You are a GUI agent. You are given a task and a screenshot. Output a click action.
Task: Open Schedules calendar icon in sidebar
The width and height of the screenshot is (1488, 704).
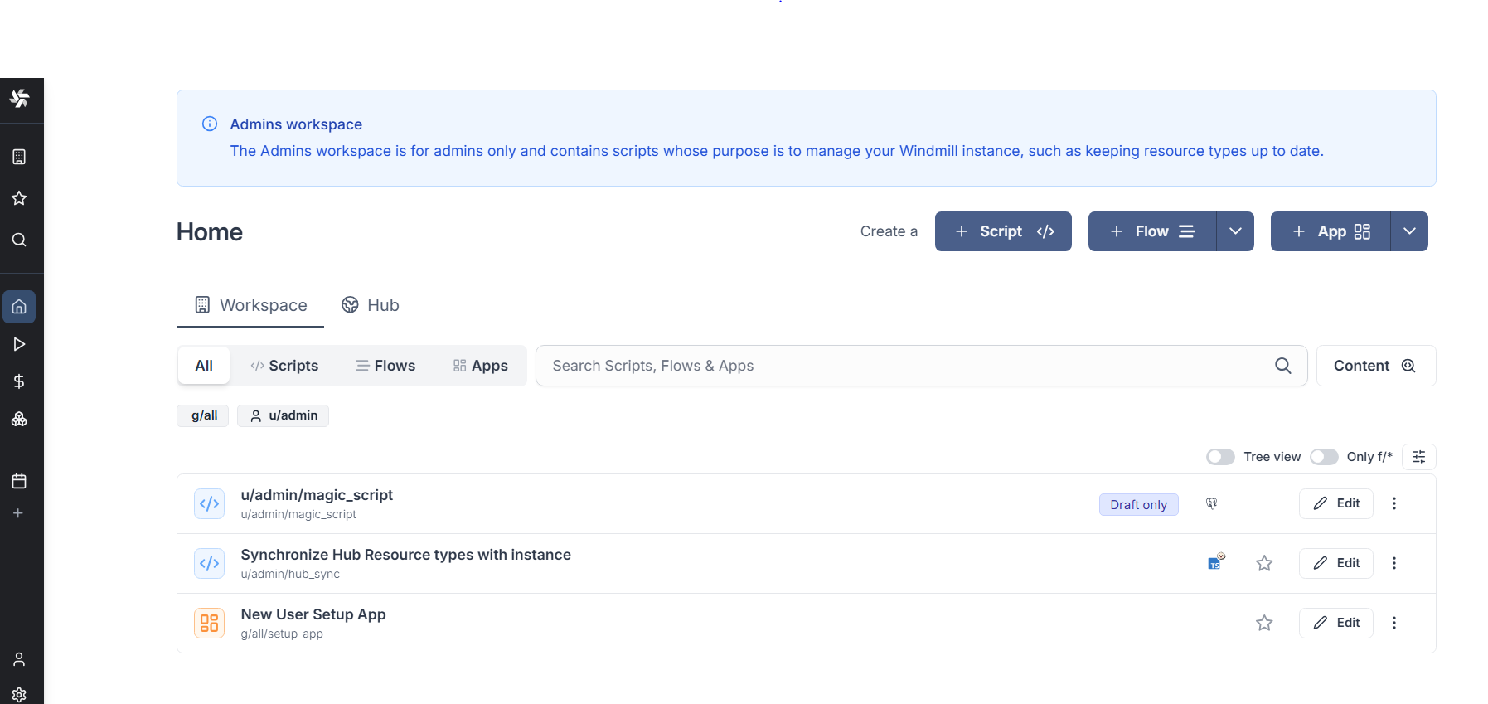coord(19,481)
